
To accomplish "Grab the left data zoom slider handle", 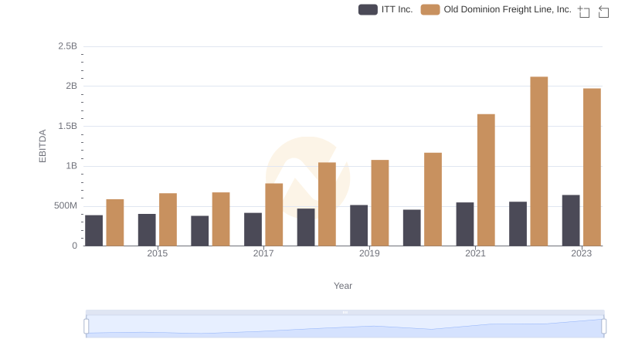I will 87,326.
